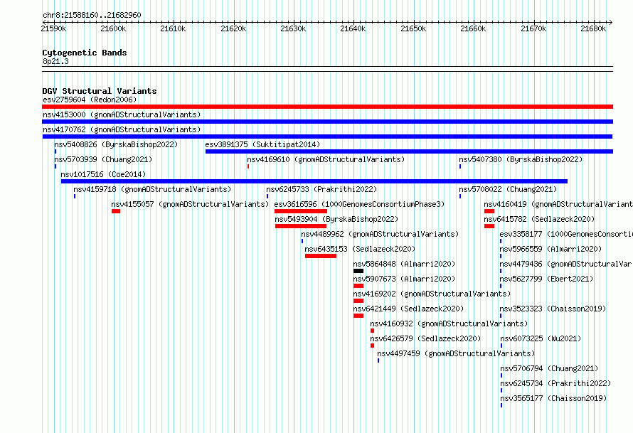
Task: Click the Cytogenetic Bands track title
Action: (85, 53)
